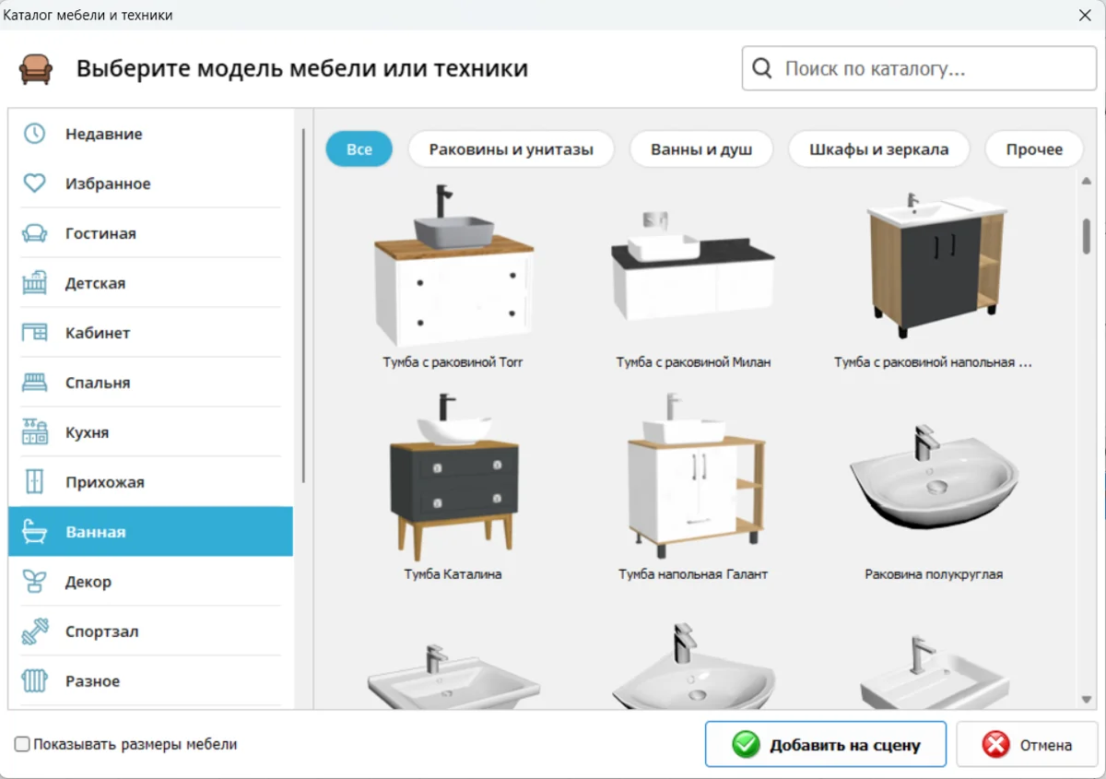Click the bed icon next to Спальня
This screenshot has height=779, width=1106.
(x=34, y=383)
